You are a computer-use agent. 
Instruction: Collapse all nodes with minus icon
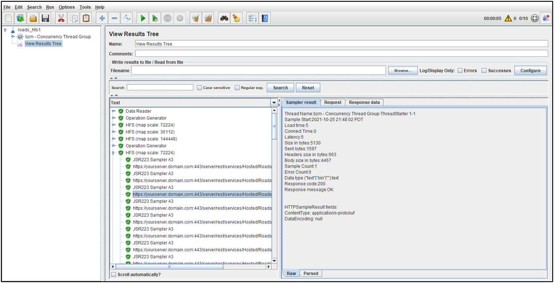coord(114,18)
